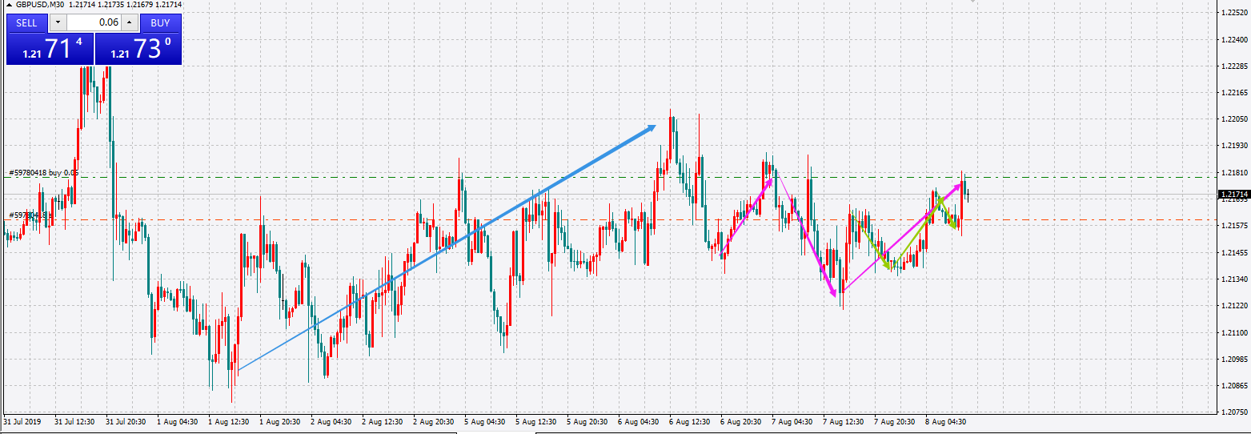Click the 1.20750 price scale label
This screenshot has height=434, width=1251.
[x=1236, y=412]
